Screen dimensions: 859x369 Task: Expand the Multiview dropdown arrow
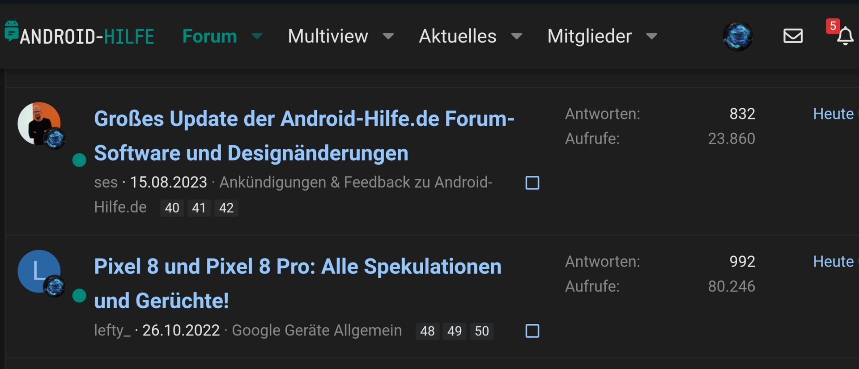click(388, 36)
